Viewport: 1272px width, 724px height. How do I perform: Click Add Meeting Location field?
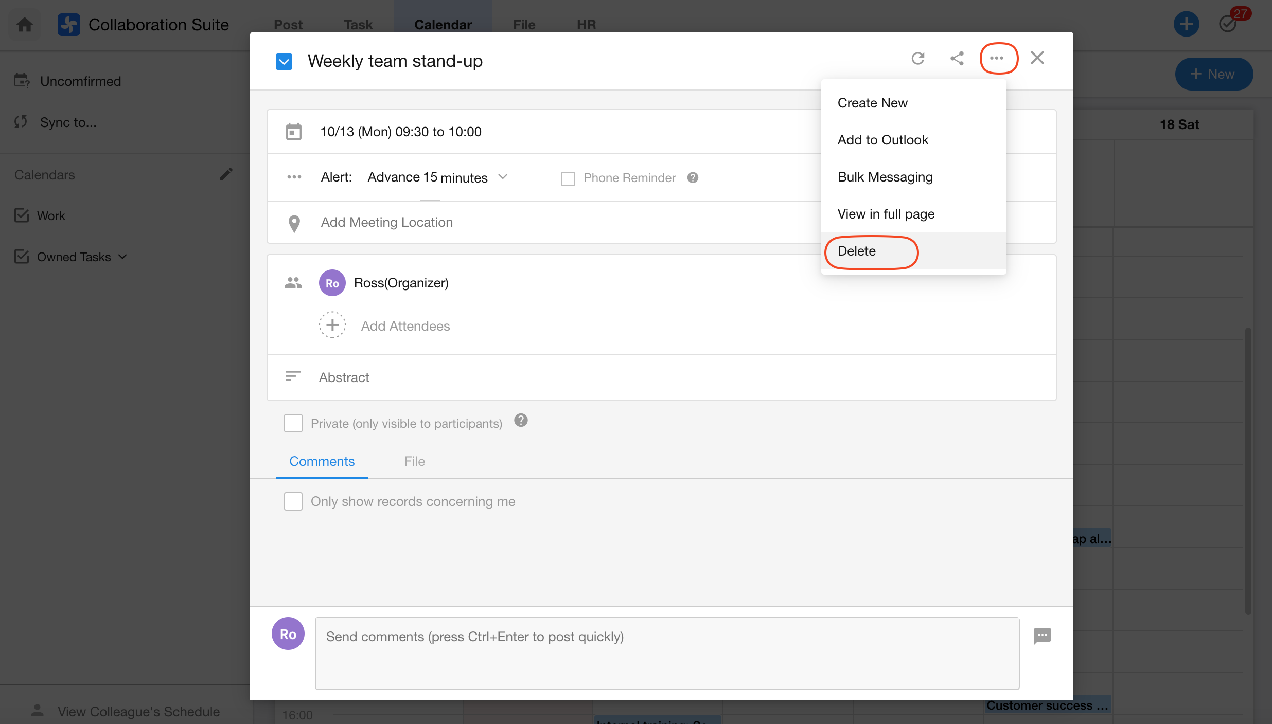387,222
